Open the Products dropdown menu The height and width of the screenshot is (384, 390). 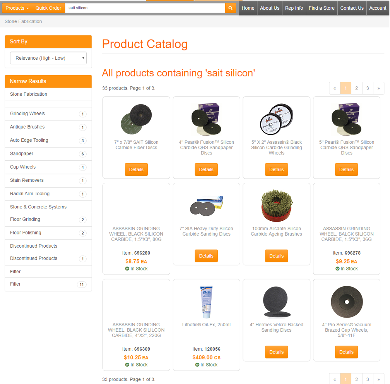point(17,8)
